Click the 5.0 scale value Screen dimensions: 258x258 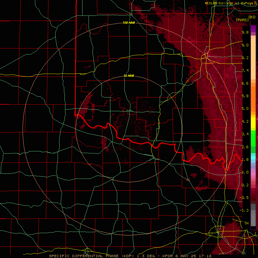[x=245, y=109]
